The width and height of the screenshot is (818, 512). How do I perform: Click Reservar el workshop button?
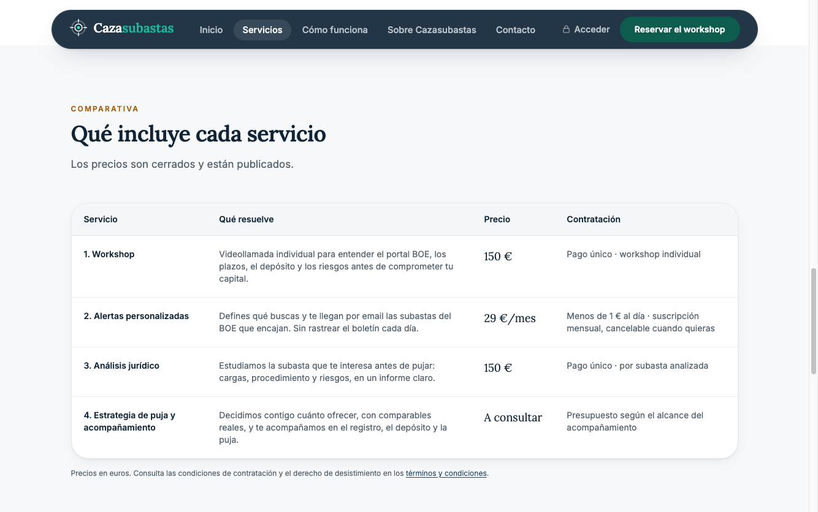(x=679, y=29)
